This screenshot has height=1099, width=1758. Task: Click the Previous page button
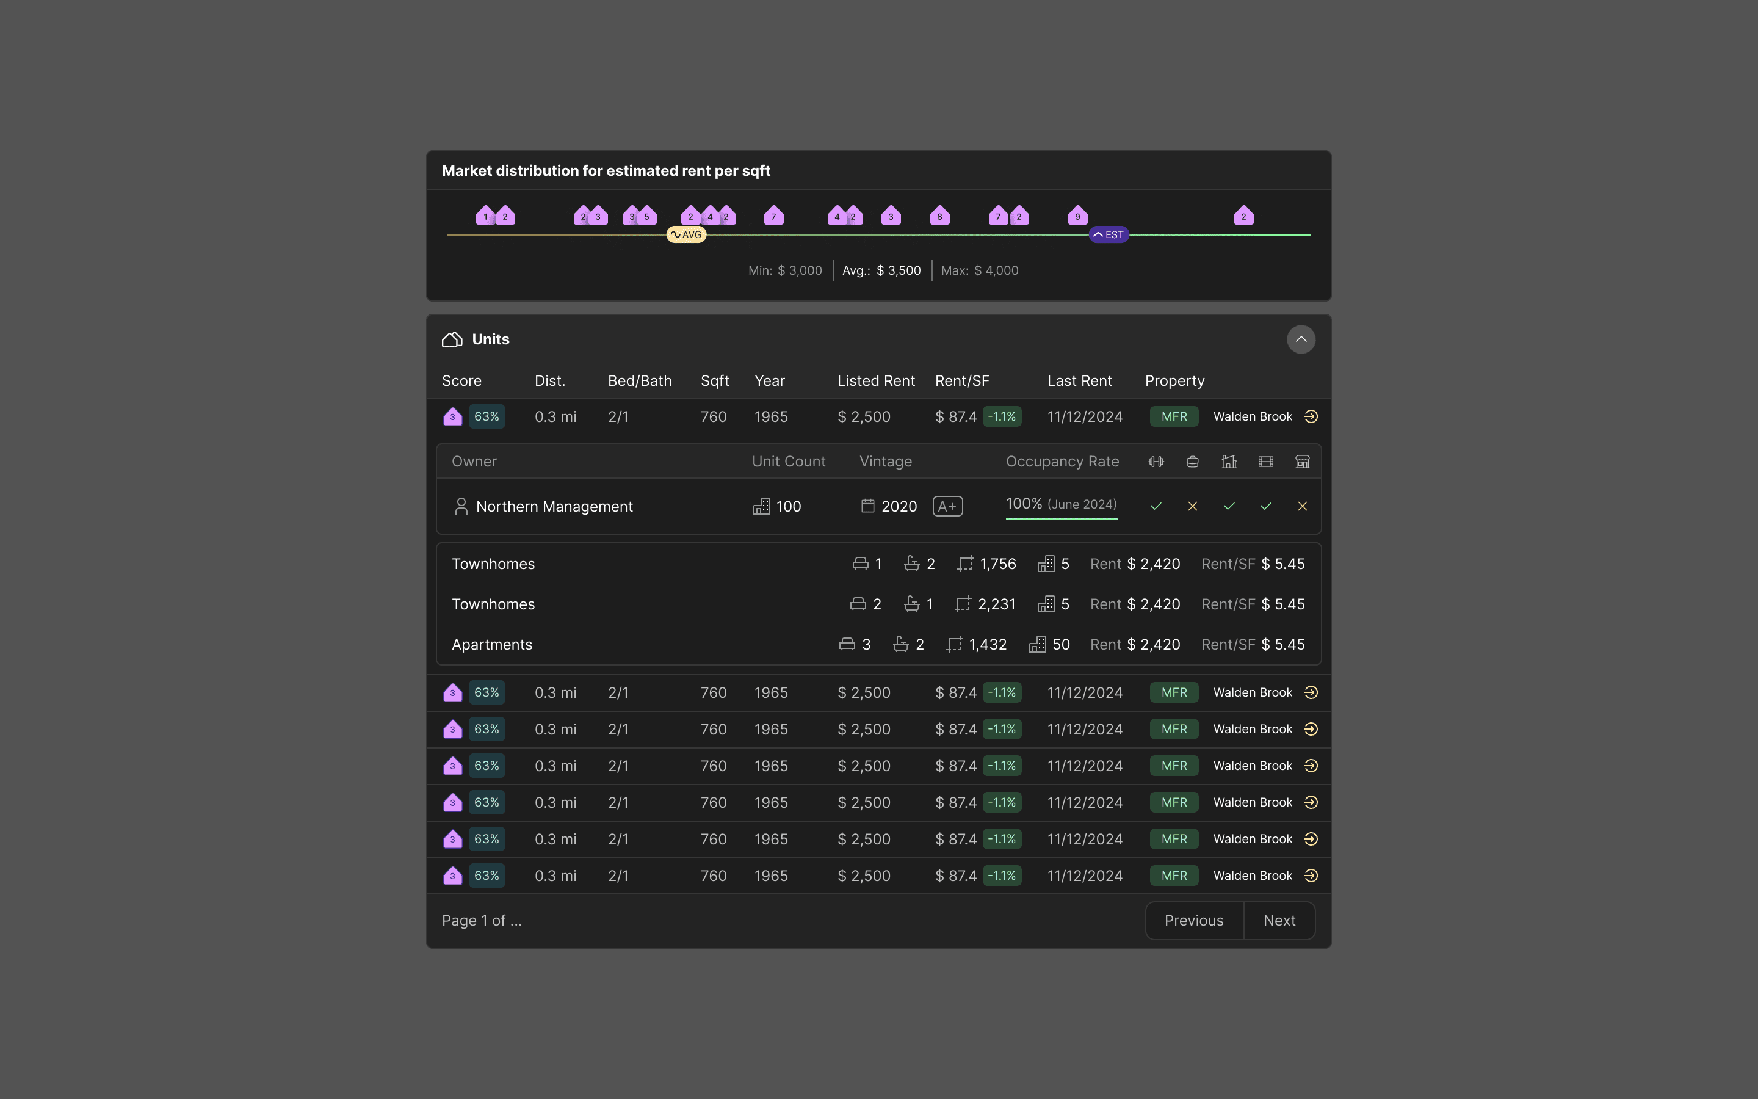1193,920
